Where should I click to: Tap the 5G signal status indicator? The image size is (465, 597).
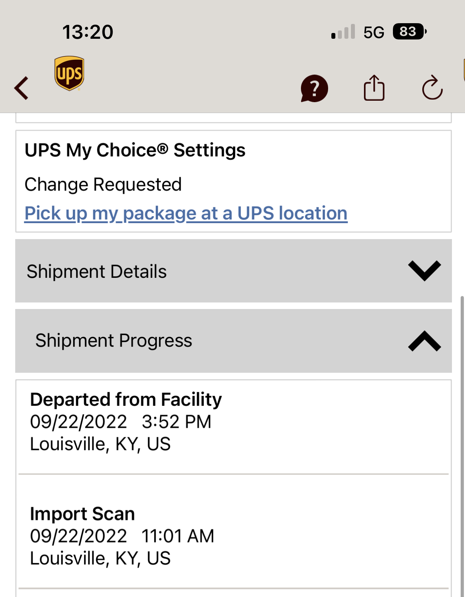373,32
